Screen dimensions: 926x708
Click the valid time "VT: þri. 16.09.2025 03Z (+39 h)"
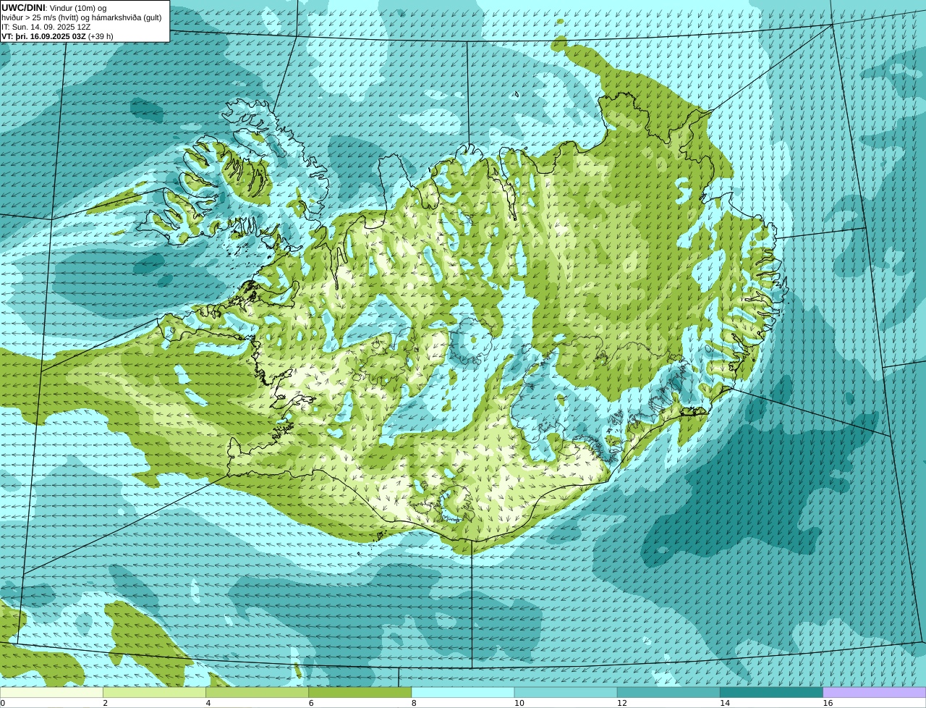pos(57,36)
